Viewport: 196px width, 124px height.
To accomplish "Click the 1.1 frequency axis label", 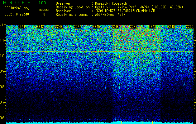I will tap(2, 40).
